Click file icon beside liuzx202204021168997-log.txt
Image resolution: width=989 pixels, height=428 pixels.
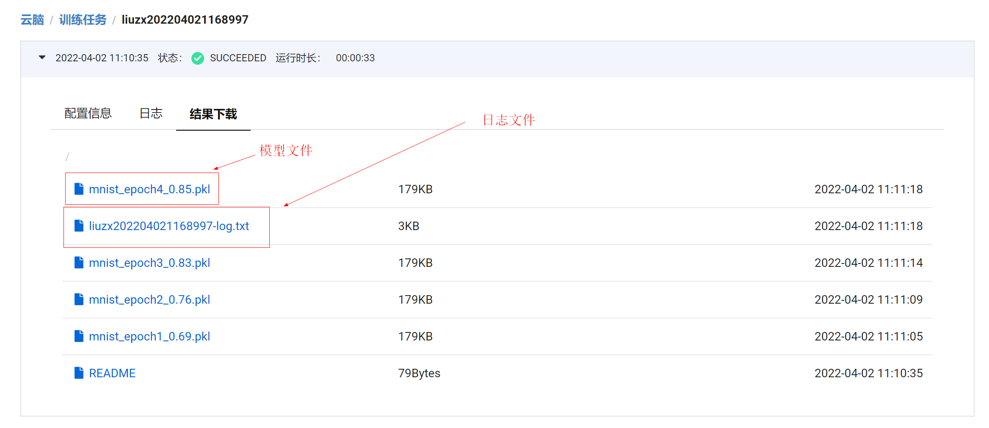click(x=79, y=226)
